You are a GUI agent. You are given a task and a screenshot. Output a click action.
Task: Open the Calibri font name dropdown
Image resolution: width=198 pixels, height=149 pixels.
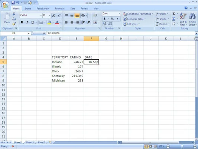(41, 15)
